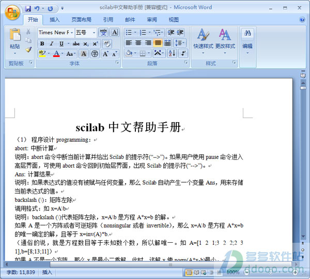Toggle show paragraph marks
The image size is (310, 279).
[x=183, y=53]
